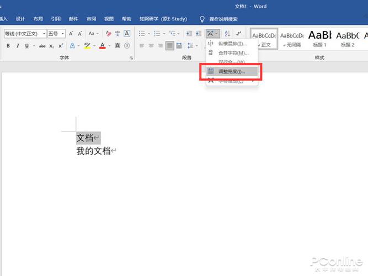This screenshot has width=368, height=276.
Task: Expand the Change Case arrow
Action: click(x=98, y=34)
